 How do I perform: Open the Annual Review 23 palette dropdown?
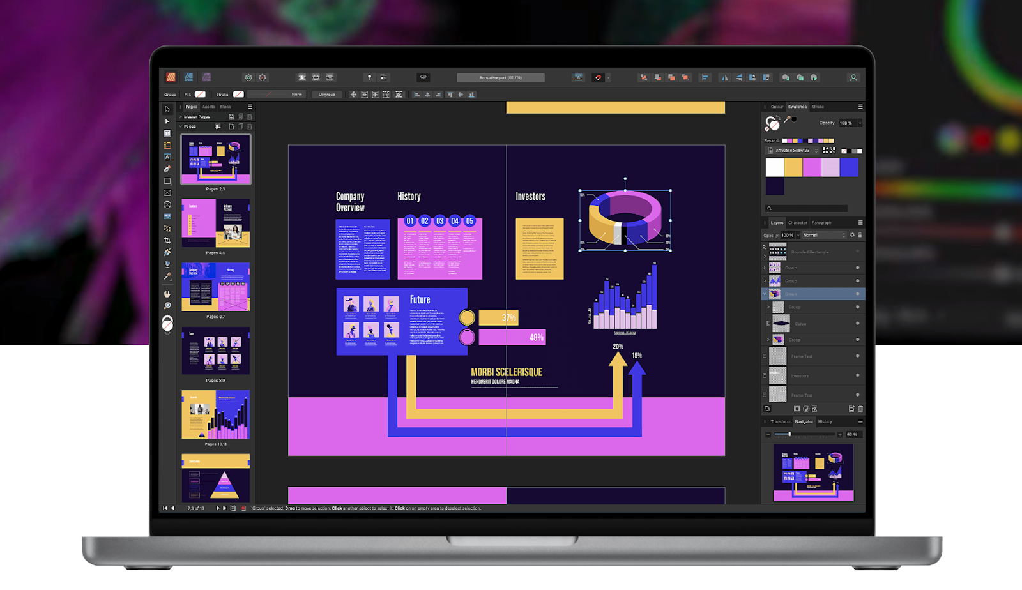[x=792, y=151]
